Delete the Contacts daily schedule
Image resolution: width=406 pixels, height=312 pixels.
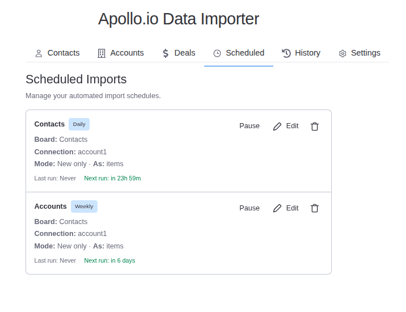pyautogui.click(x=315, y=127)
